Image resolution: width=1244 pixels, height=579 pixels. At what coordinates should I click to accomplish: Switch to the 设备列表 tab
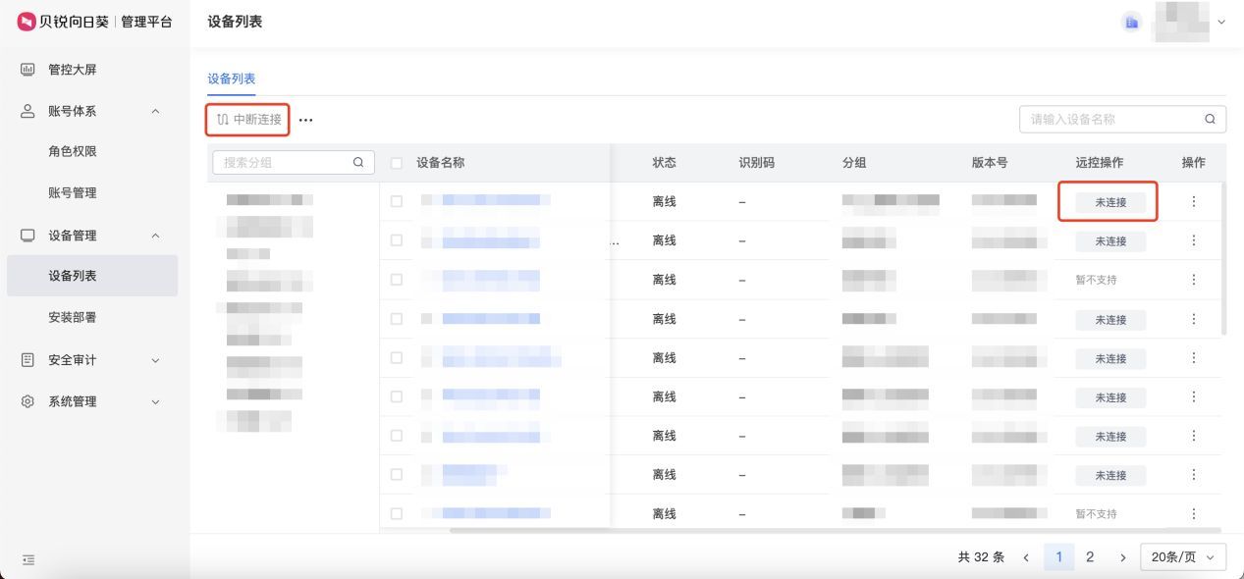tap(231, 79)
